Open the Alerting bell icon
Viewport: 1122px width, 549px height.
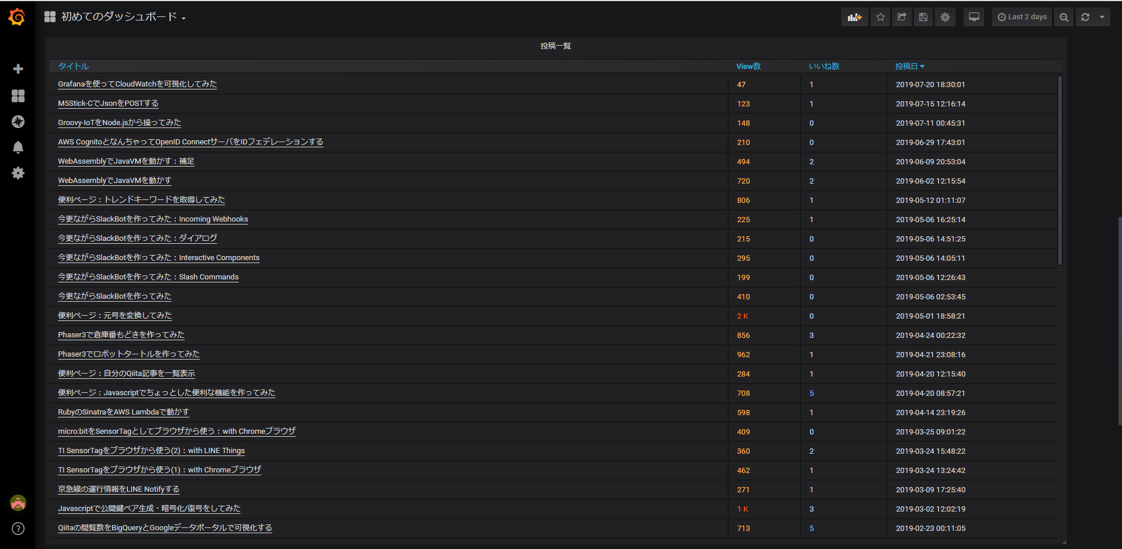tap(18, 147)
